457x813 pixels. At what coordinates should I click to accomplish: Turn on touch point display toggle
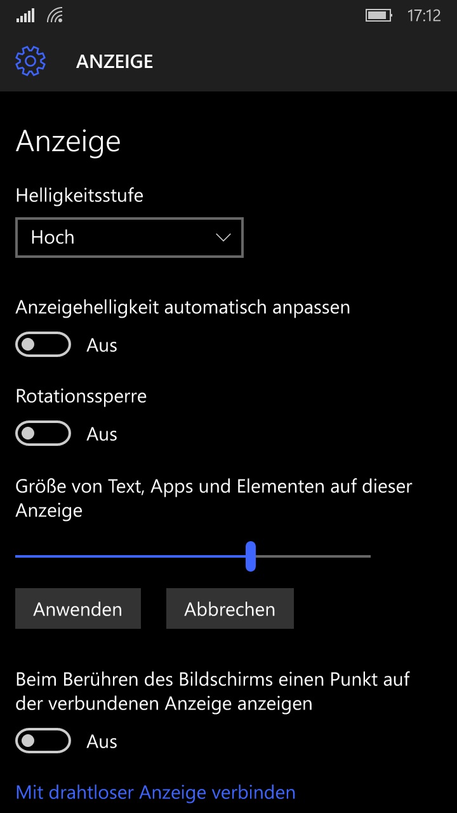[x=43, y=741]
